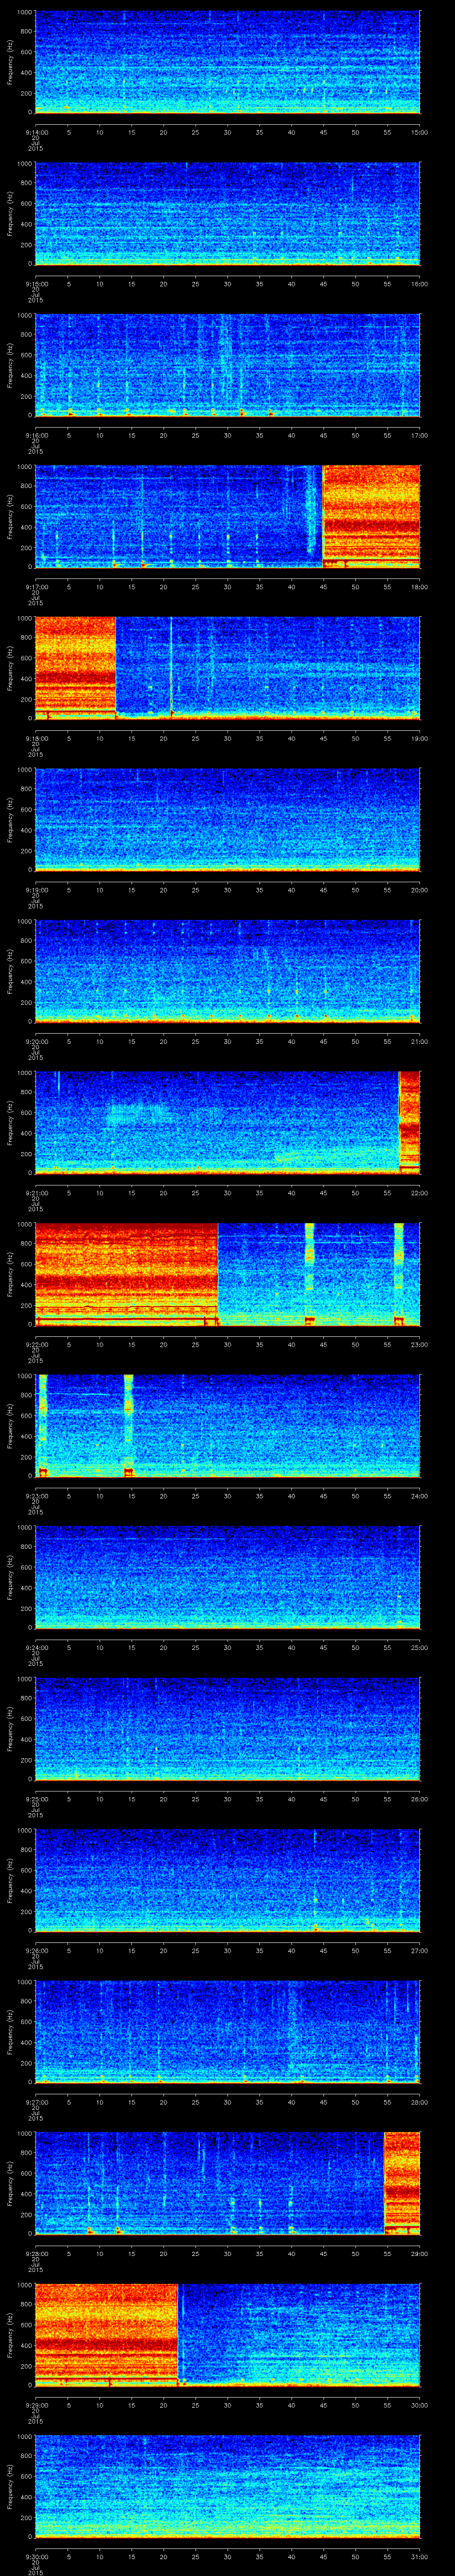Select the 9:18:00 spectrogram panel
This screenshot has height=2576, width=455.
pyautogui.click(x=228, y=668)
